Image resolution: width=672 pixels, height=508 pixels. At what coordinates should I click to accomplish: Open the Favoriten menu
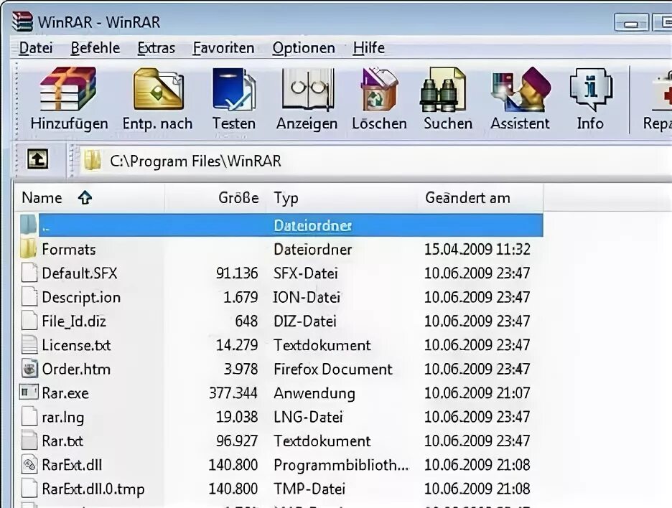223,48
